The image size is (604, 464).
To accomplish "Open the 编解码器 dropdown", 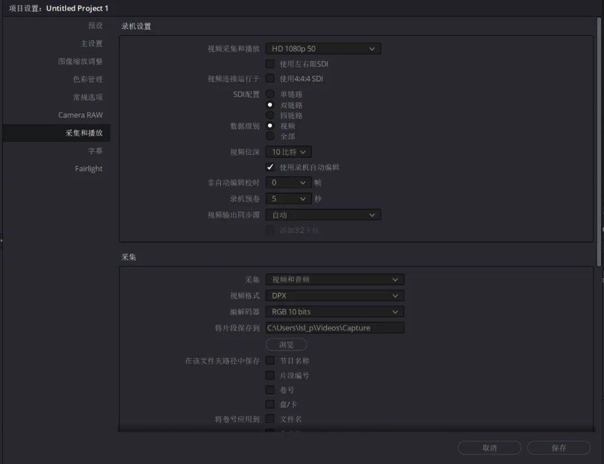I will click(x=334, y=311).
